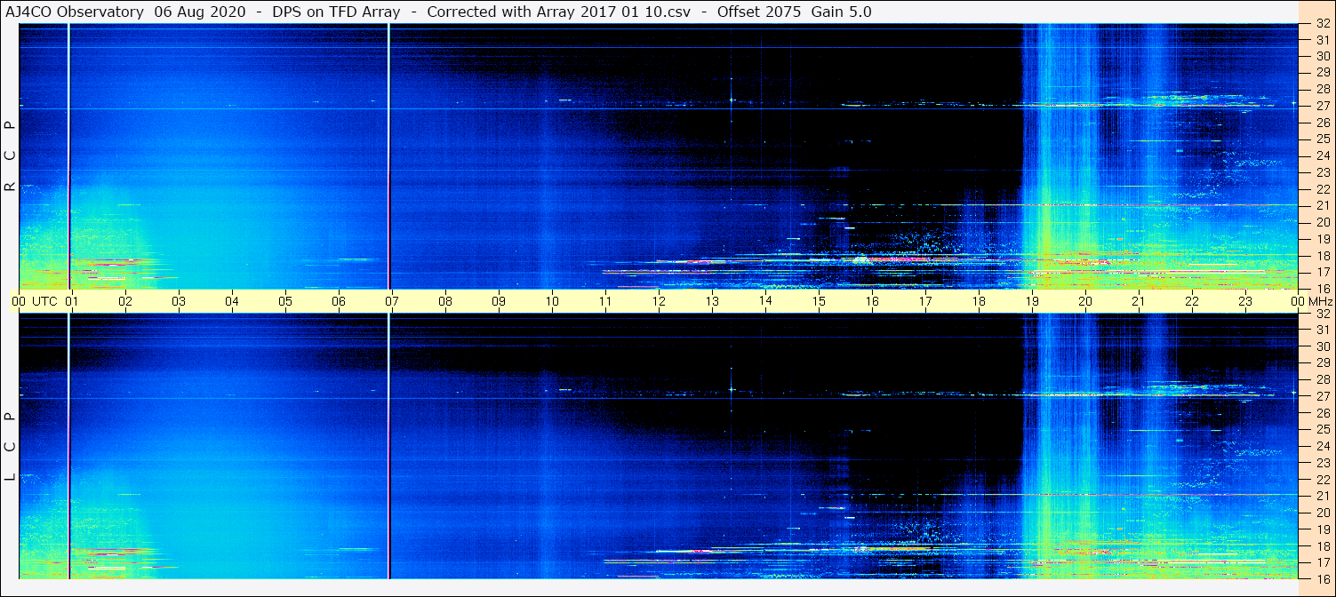Screen dimensions: 1336x597
Task: Click hour tick "18" on UTC time axis
Action: click(x=979, y=301)
